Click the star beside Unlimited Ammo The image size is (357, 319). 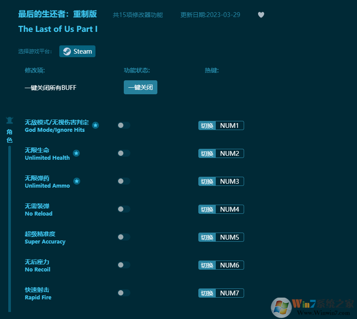point(76,181)
